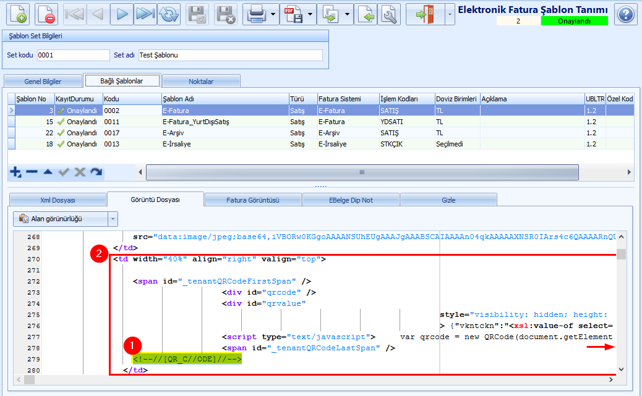This screenshot has height=396, width=642.
Task: Click the Alan görünürlüğü button
Action: pyautogui.click(x=61, y=219)
